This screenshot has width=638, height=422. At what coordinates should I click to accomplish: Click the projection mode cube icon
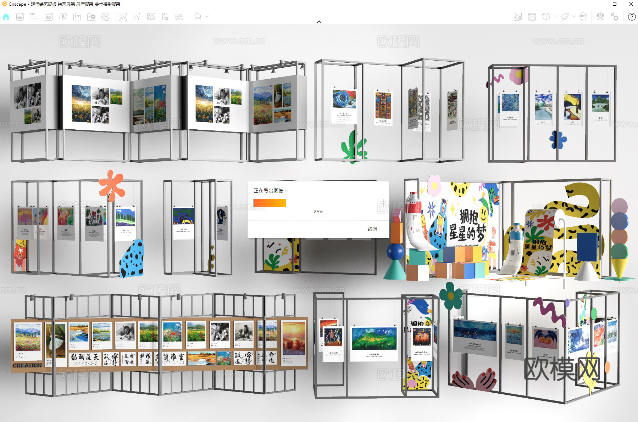[546, 17]
